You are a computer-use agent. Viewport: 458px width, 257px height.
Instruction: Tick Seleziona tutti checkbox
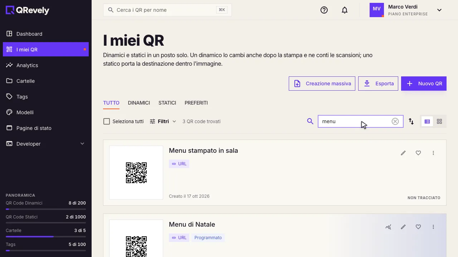tap(107, 121)
